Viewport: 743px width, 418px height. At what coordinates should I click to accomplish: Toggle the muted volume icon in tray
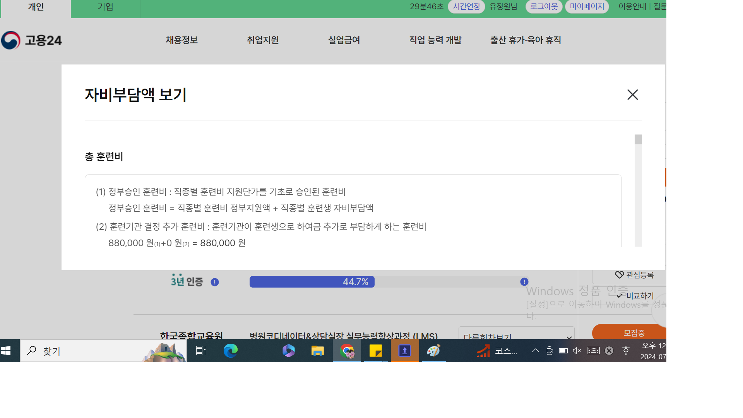[x=577, y=351]
